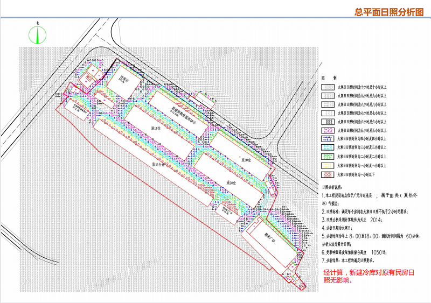This screenshot has width=431, height=303.
Task: Select the magenta five-hour legend swatch
Action: (x=328, y=130)
